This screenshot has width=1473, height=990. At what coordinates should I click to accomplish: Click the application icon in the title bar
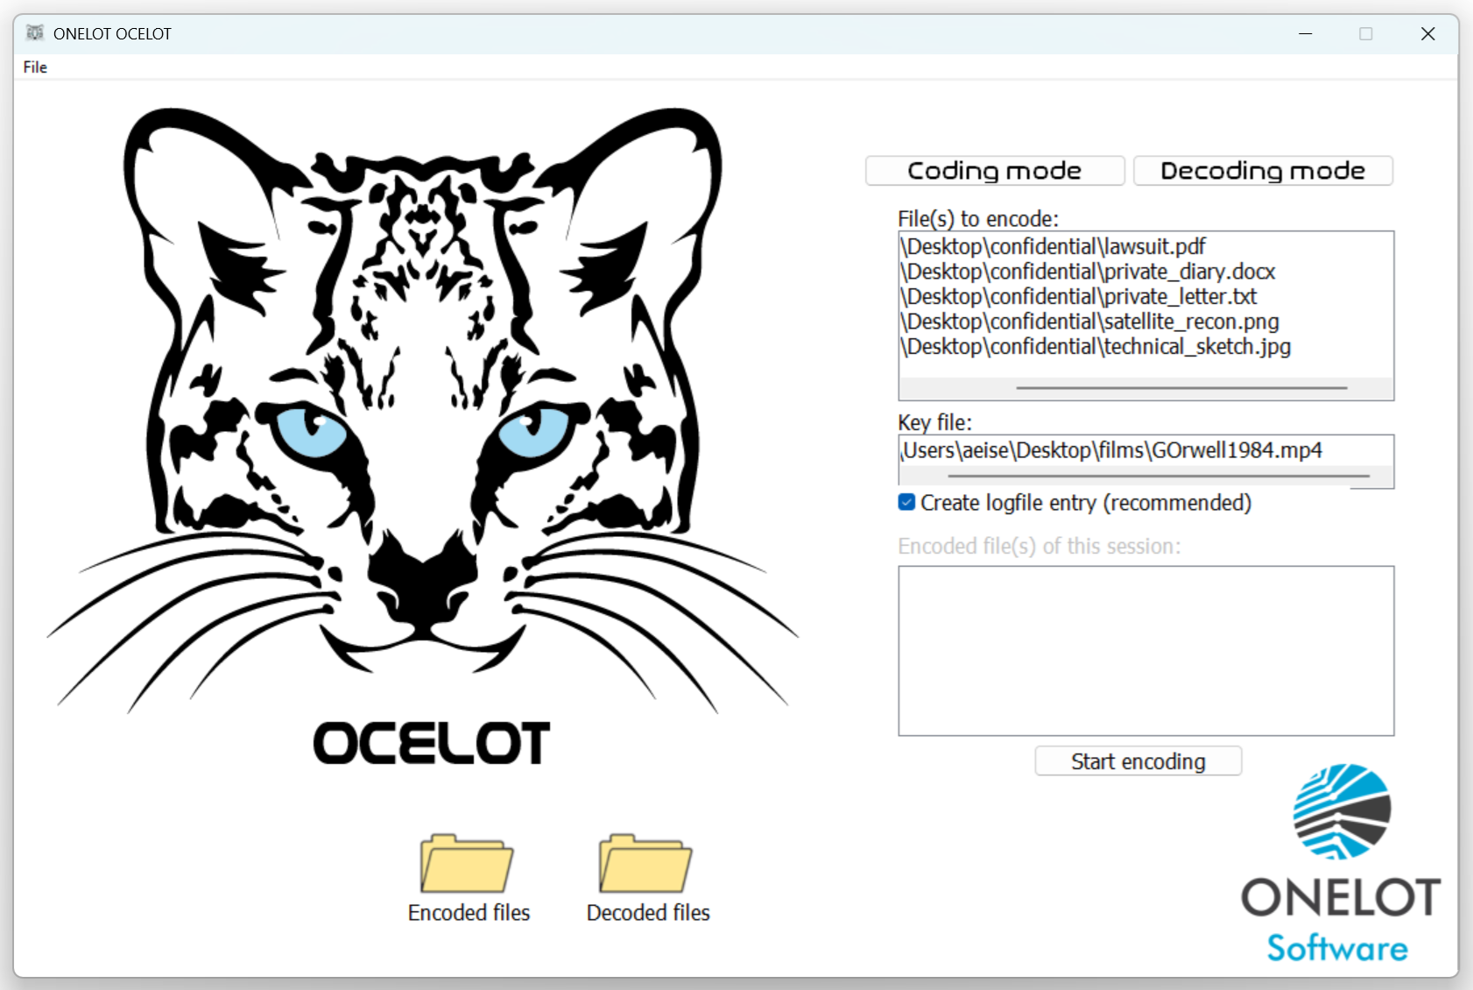[x=35, y=33]
